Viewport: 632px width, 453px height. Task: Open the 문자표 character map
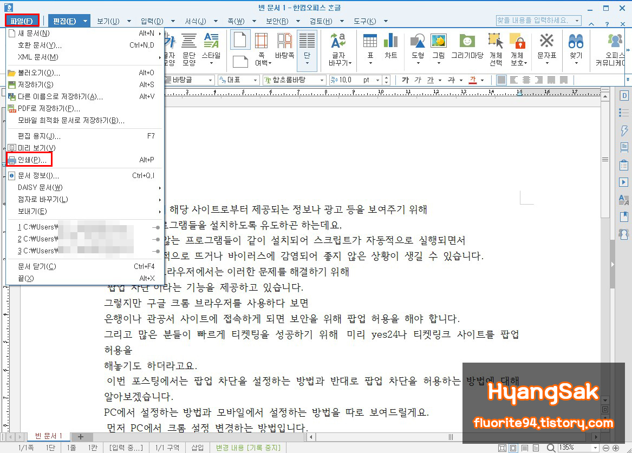pyautogui.click(x=546, y=49)
